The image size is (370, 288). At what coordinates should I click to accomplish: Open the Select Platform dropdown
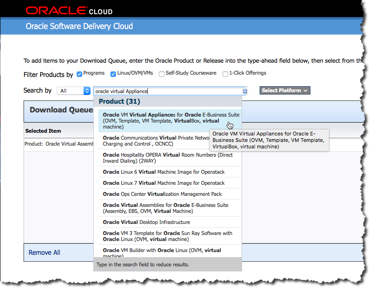[285, 90]
